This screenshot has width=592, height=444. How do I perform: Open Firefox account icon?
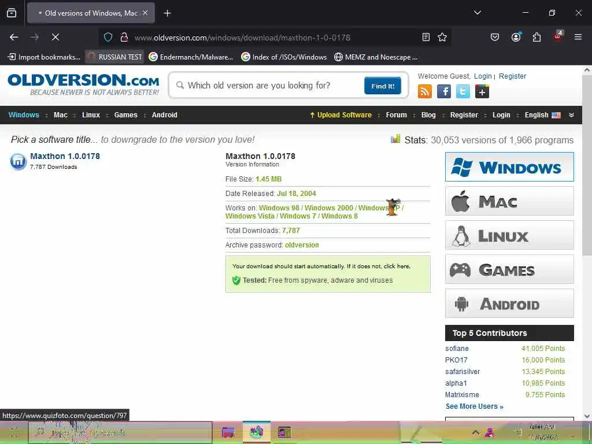tap(516, 37)
